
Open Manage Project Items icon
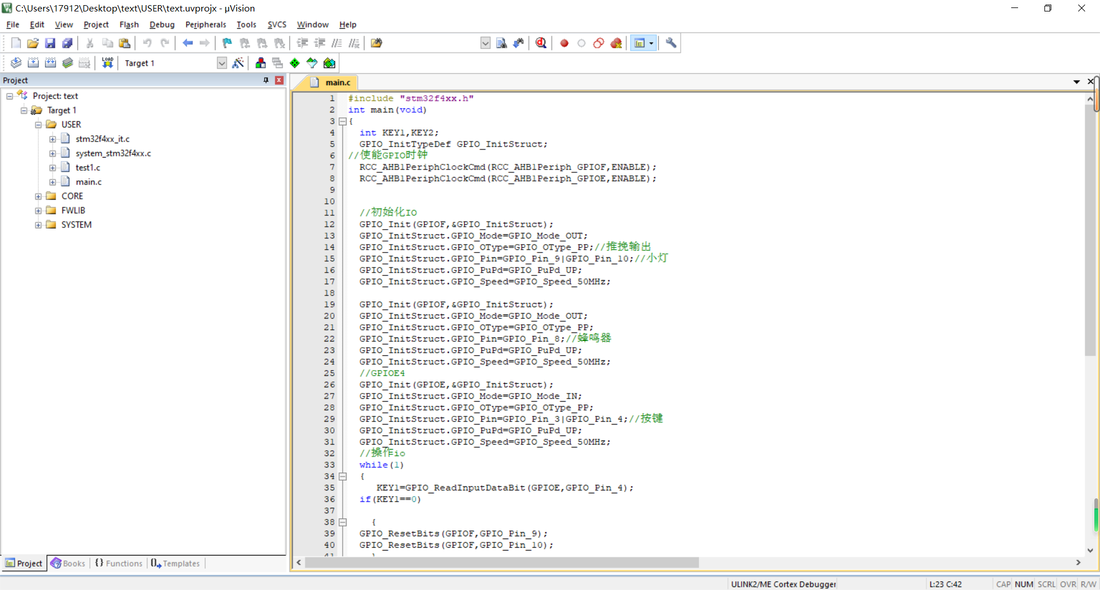[x=261, y=63]
